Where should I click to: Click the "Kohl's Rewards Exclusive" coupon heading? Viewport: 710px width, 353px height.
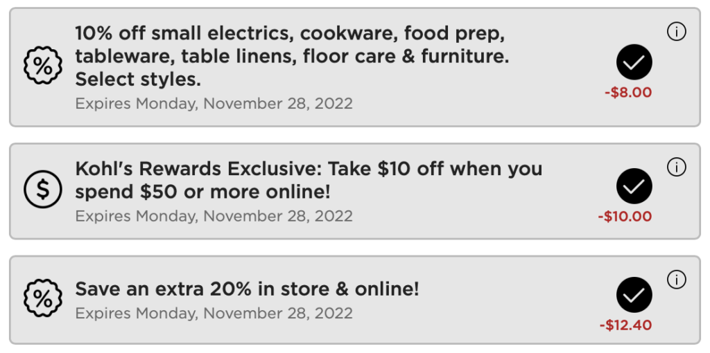pos(308,168)
